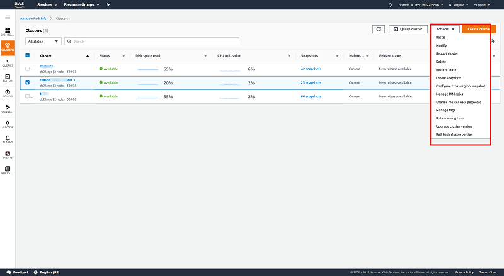Go to Dashboard in the sidebar
This screenshot has height=276, width=504.
(8, 32)
